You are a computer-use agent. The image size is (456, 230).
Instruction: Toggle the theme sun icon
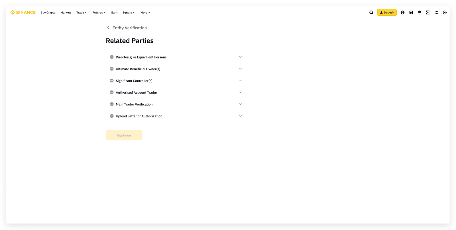(445, 13)
